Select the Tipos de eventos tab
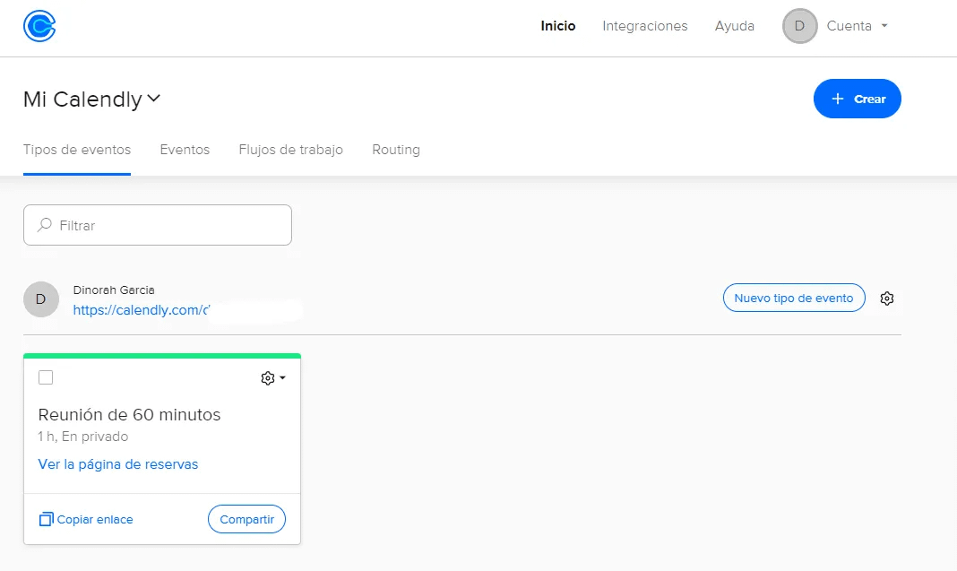Viewport: 957px width, 571px height. (77, 150)
